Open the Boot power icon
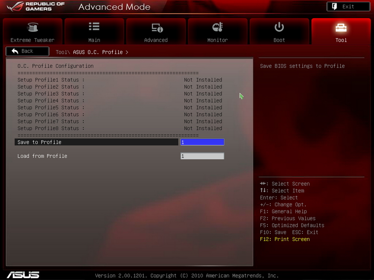This screenshot has height=280, width=374. 279,27
